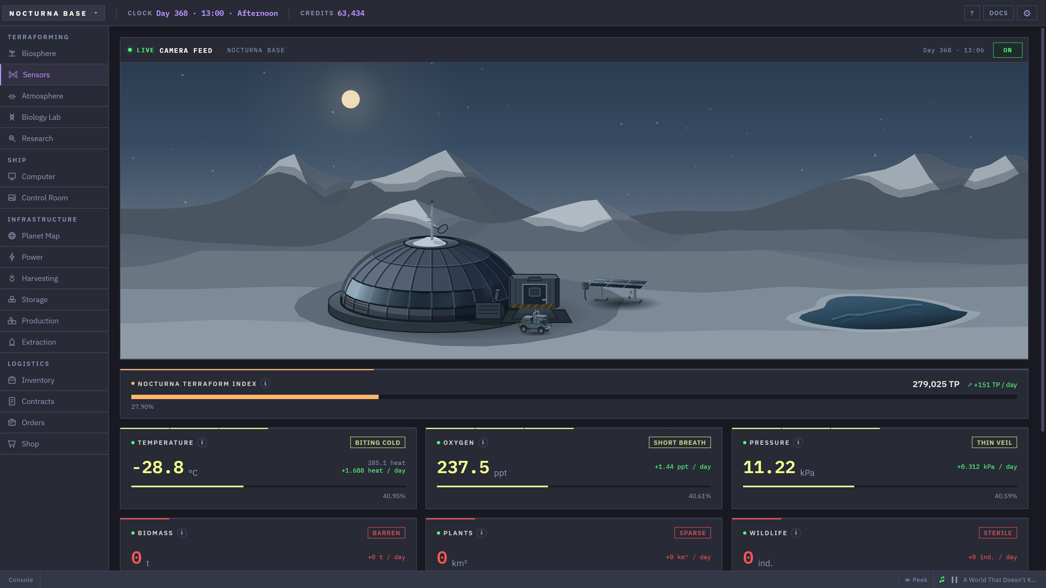The image size is (1046, 588).
Task: Open the Nocturna Base location dropdown
Action: point(54,13)
